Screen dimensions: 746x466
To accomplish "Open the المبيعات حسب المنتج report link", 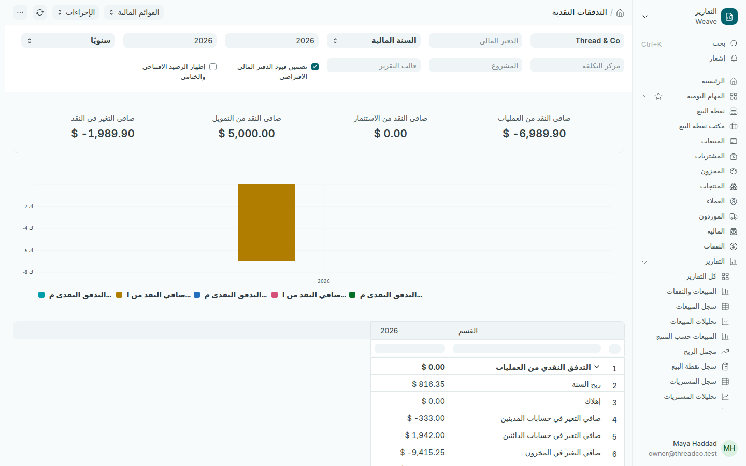I will pyautogui.click(x=686, y=337).
